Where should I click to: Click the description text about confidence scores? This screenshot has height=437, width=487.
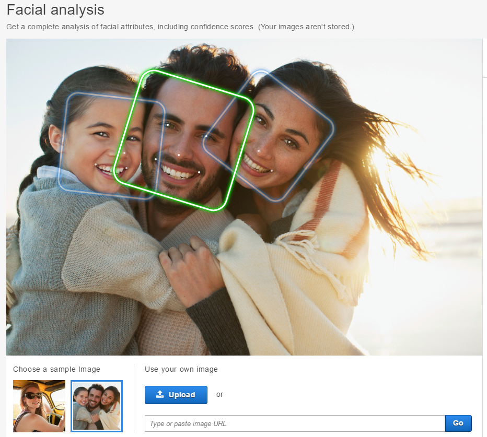pyautogui.click(x=180, y=27)
